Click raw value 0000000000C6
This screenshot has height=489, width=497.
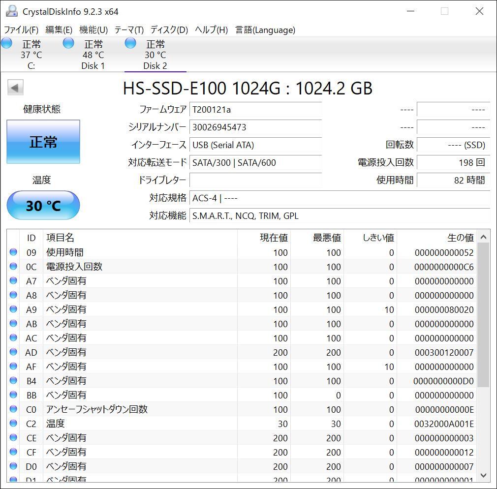tap(444, 267)
